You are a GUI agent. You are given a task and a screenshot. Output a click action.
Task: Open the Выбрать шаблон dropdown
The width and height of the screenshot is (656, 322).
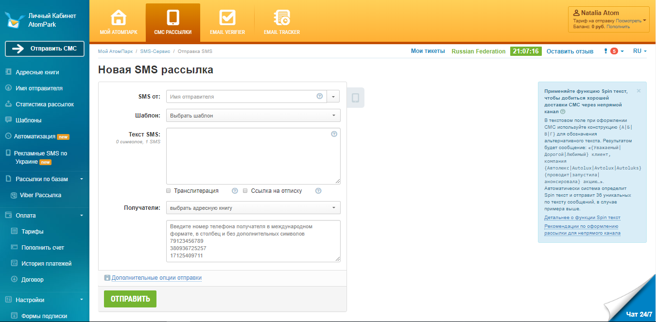[x=253, y=115]
